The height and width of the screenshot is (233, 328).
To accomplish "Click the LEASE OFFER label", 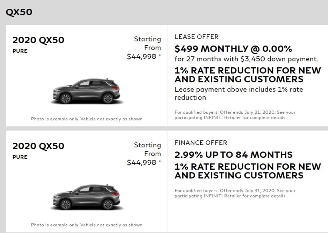I will [x=197, y=37].
